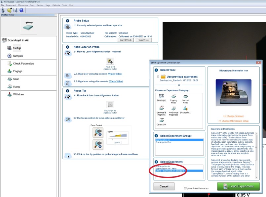
Task: Click the laser alignment icon in step 2.1
Action: click(68, 53)
